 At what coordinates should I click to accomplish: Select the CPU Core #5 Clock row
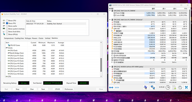[35, 66]
